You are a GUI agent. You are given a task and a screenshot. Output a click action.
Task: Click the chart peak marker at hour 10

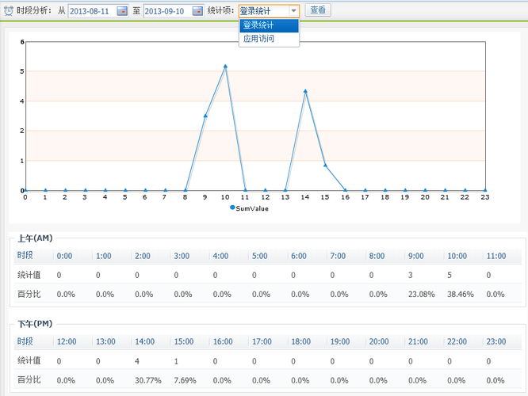225,67
